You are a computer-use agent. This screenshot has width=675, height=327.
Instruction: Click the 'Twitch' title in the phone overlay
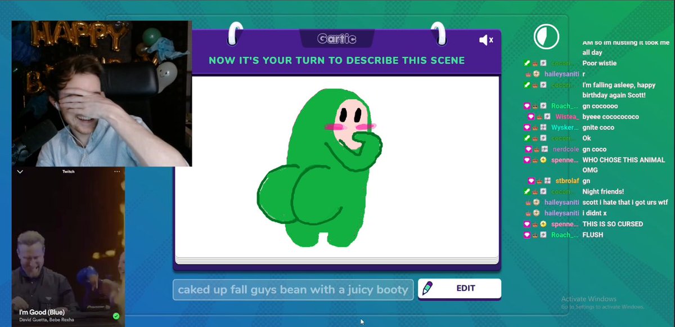tap(68, 172)
